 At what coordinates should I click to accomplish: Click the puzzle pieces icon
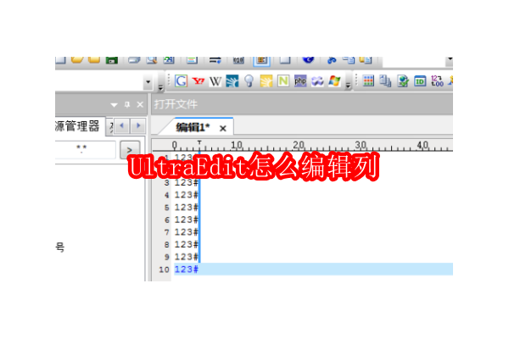coord(317,81)
